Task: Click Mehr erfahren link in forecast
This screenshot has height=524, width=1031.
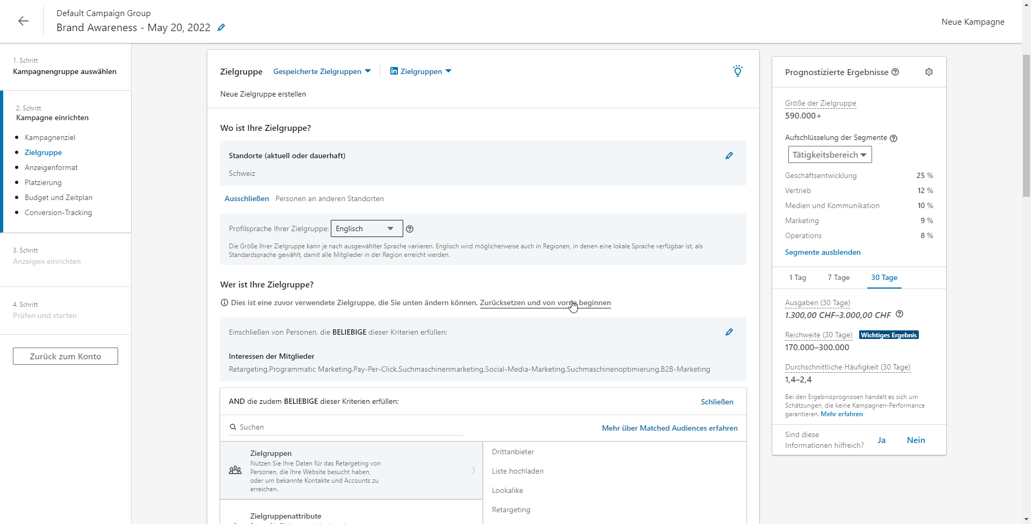Action: [x=841, y=414]
